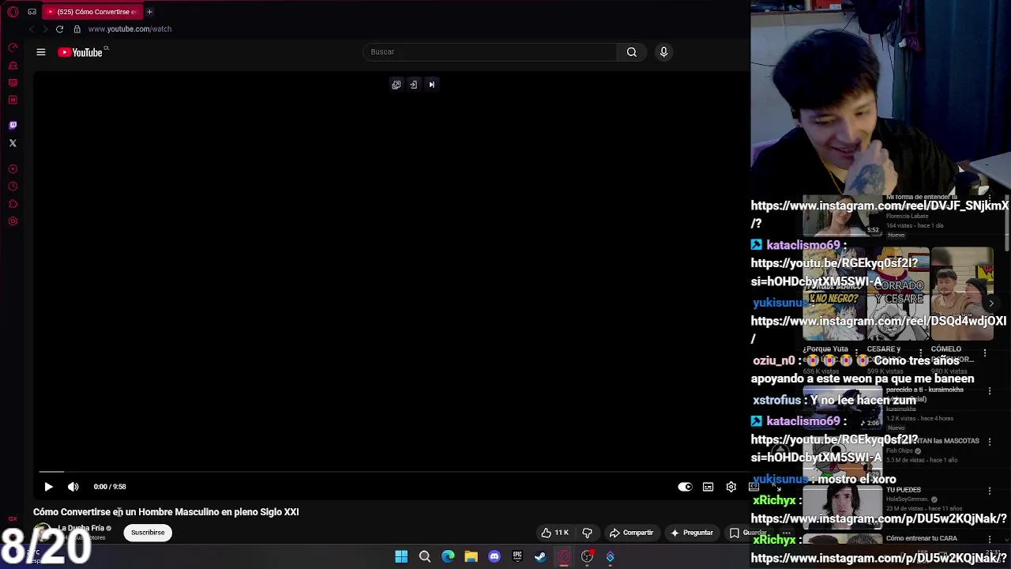Open GX Control in the sidebar
Image resolution: width=1011 pixels, height=569 pixels.
(13, 48)
